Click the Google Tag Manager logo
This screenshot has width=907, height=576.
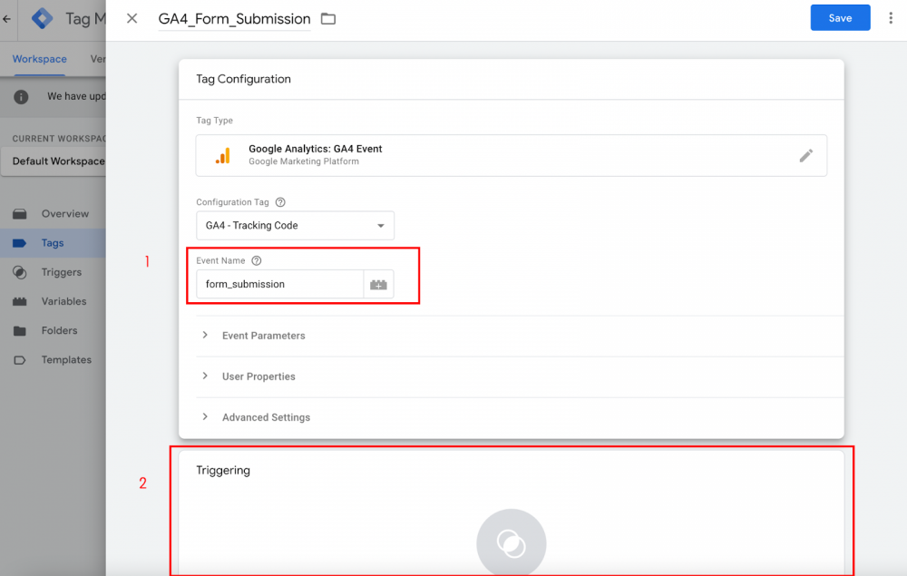tap(42, 18)
